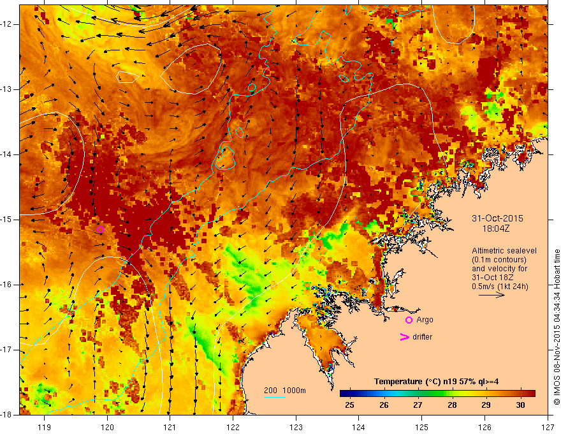Click the colorbar value 27
The width and height of the screenshot is (561, 434).
pos(418,405)
